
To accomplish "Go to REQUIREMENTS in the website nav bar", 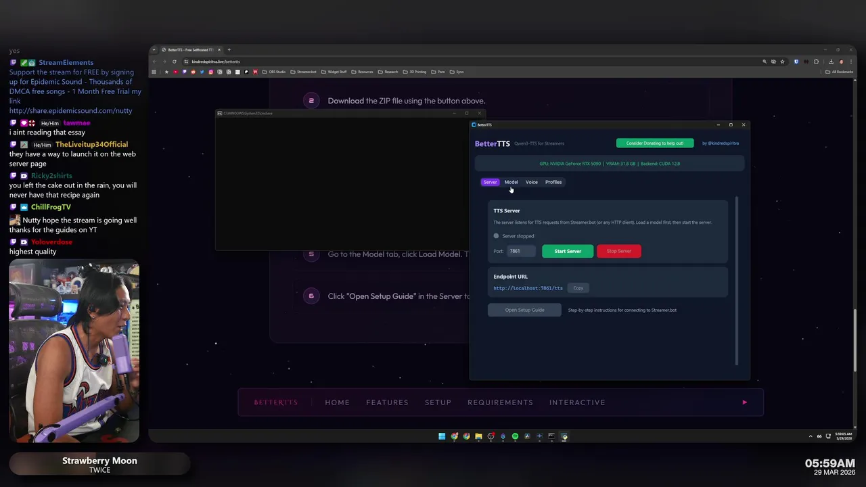I will (500, 402).
